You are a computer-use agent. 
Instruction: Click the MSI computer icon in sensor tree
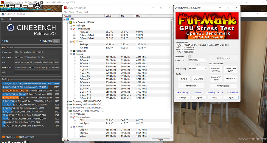67,19
